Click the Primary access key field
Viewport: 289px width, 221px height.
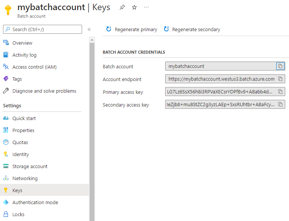tap(221, 92)
